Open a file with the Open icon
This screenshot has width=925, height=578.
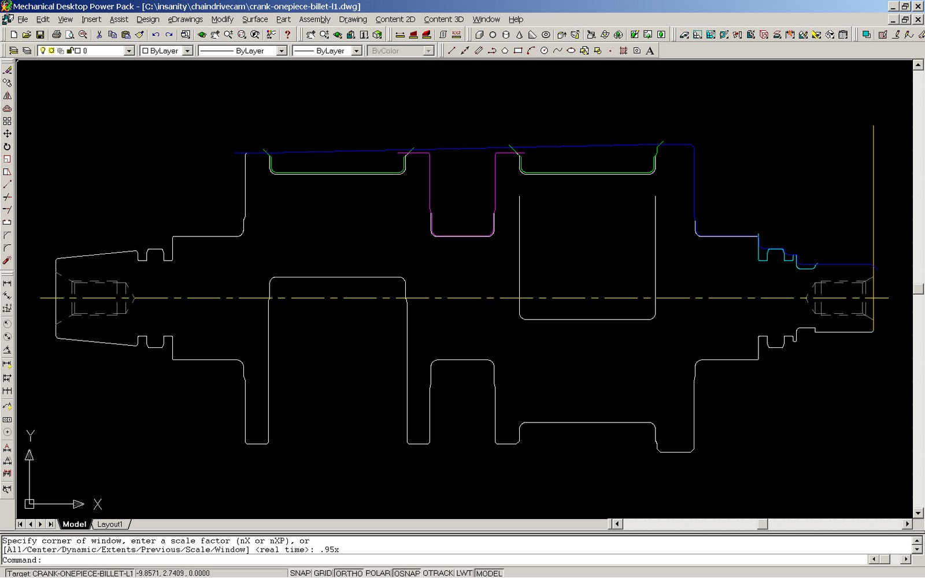[x=27, y=35]
